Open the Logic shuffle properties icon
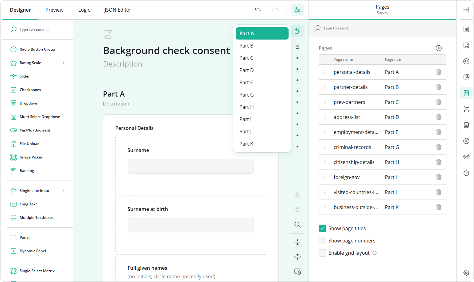Image resolution: width=474 pixels, height=282 pixels. [x=466, y=109]
